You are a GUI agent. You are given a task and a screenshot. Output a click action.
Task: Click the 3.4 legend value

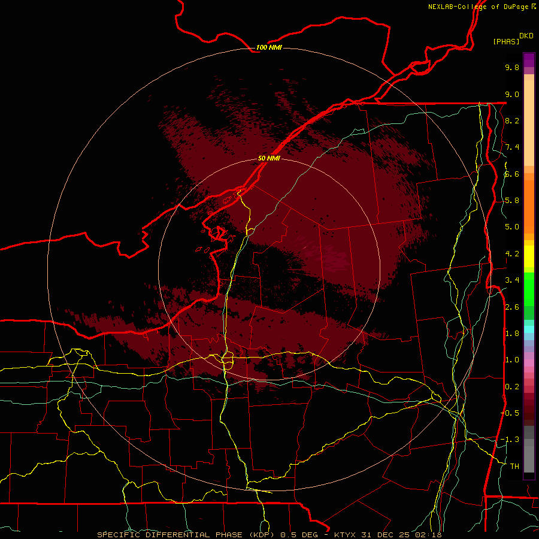512,280
